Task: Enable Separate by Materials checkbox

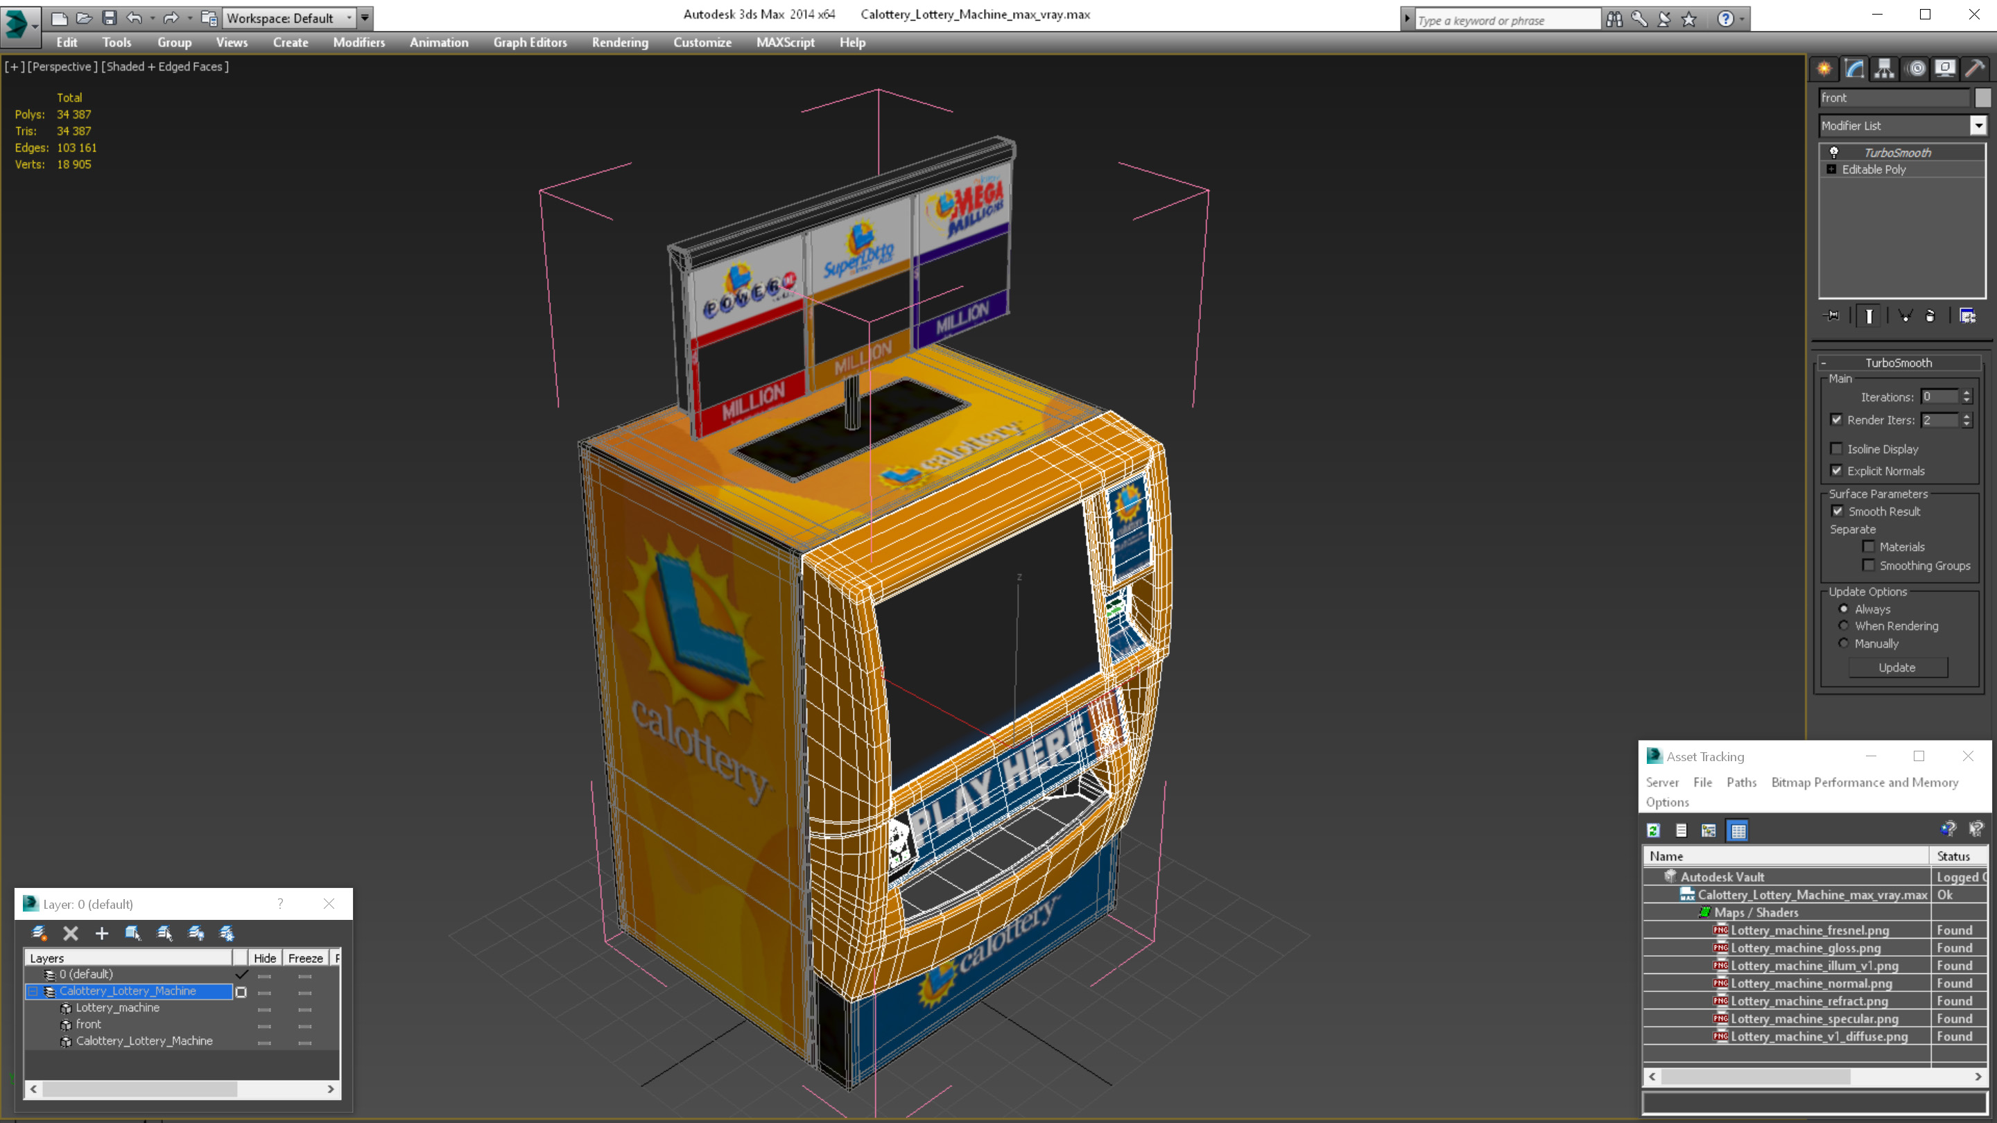Action: click(x=1868, y=546)
